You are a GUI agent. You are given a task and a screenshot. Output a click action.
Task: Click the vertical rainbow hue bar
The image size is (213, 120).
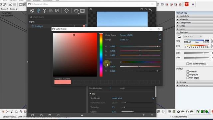(101, 55)
